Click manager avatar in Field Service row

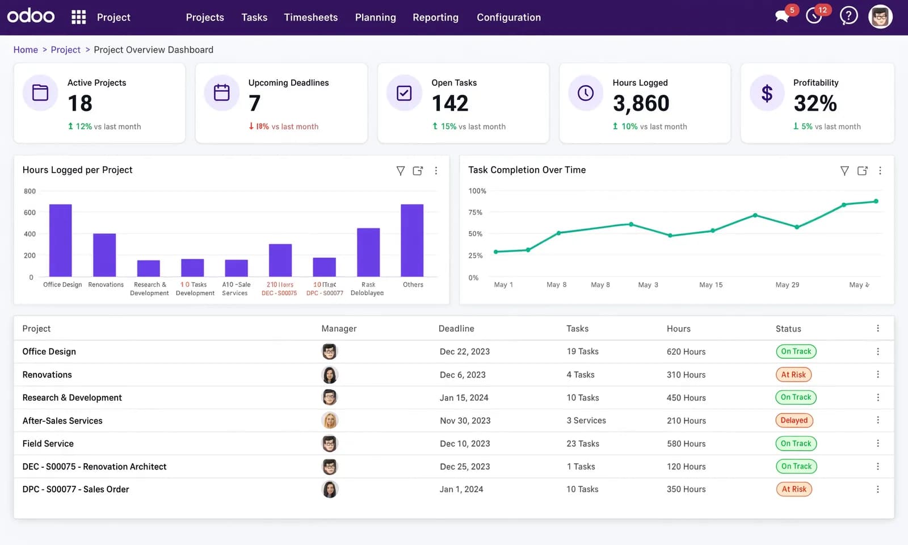pyautogui.click(x=330, y=443)
